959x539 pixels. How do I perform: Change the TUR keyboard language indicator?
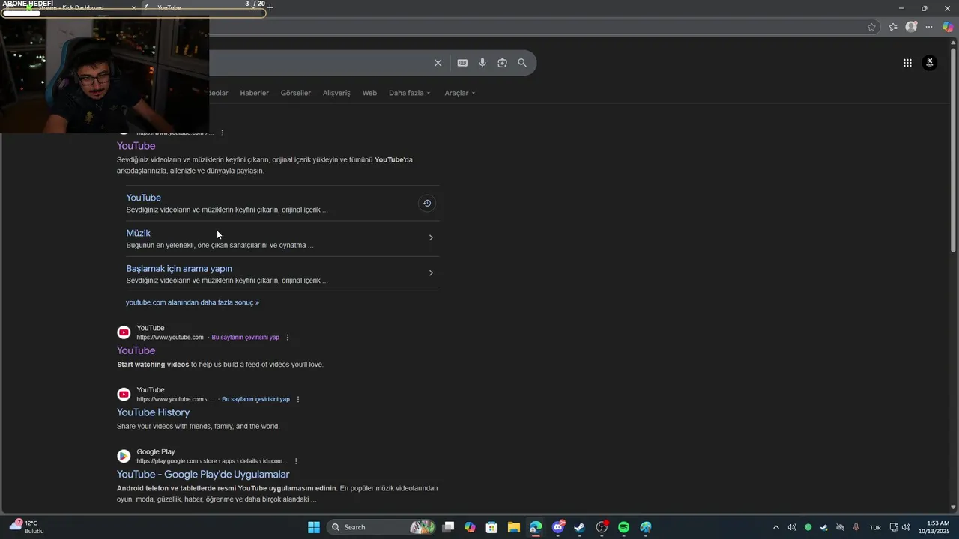click(x=875, y=527)
